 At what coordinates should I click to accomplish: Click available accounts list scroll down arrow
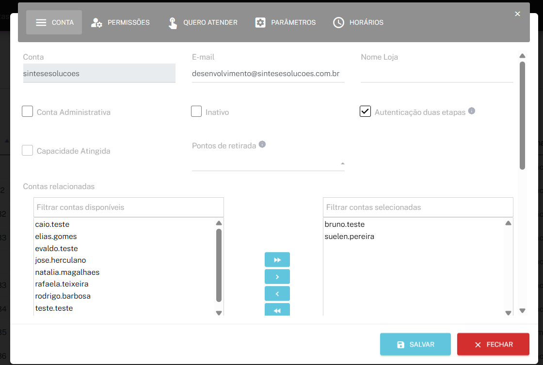(x=219, y=313)
